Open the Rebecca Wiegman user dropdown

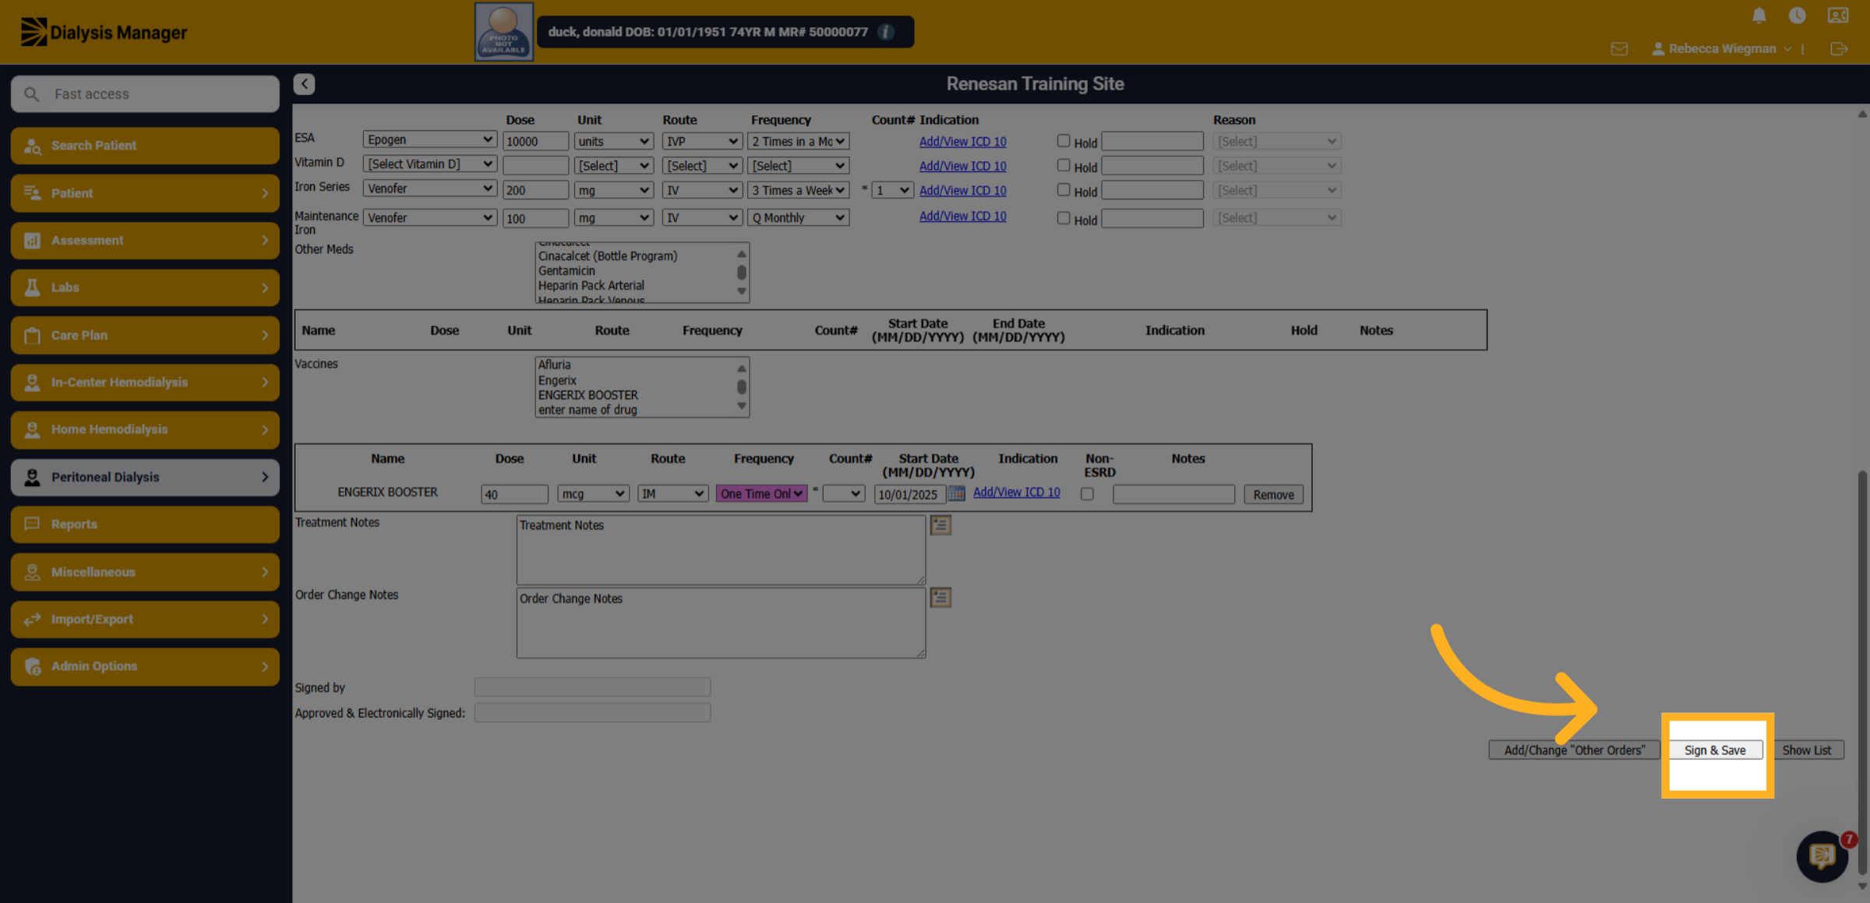[1721, 49]
